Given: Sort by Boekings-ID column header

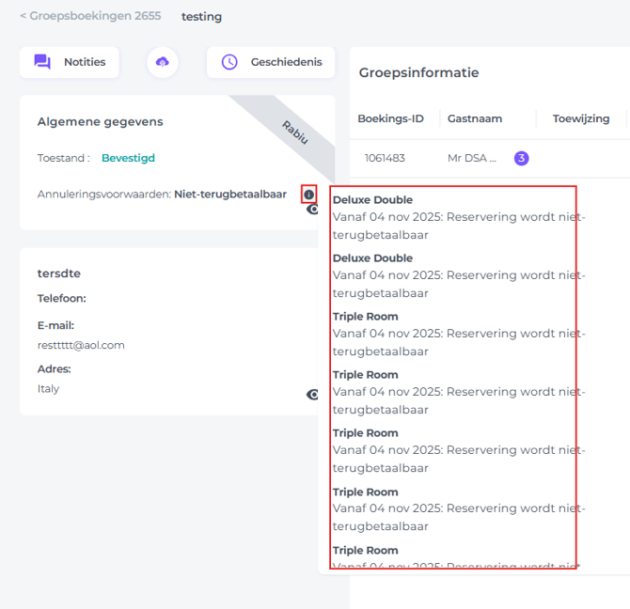Looking at the screenshot, I should pos(390,118).
